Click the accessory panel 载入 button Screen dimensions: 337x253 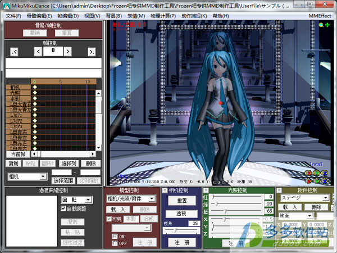[290, 207]
